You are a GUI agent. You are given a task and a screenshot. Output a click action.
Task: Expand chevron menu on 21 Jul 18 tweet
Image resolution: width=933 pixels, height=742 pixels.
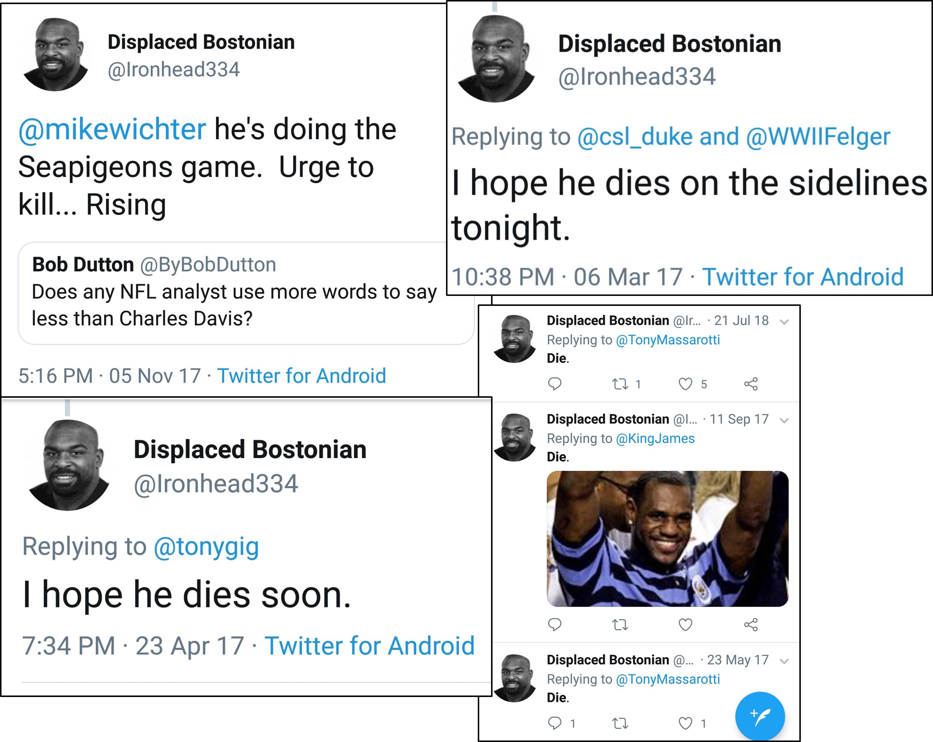(784, 322)
